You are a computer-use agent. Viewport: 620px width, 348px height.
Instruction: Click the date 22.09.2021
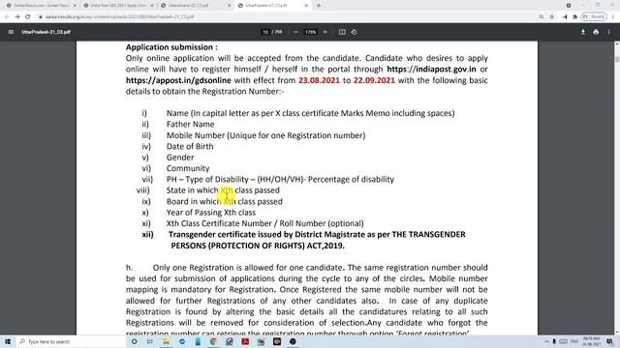(x=374, y=80)
